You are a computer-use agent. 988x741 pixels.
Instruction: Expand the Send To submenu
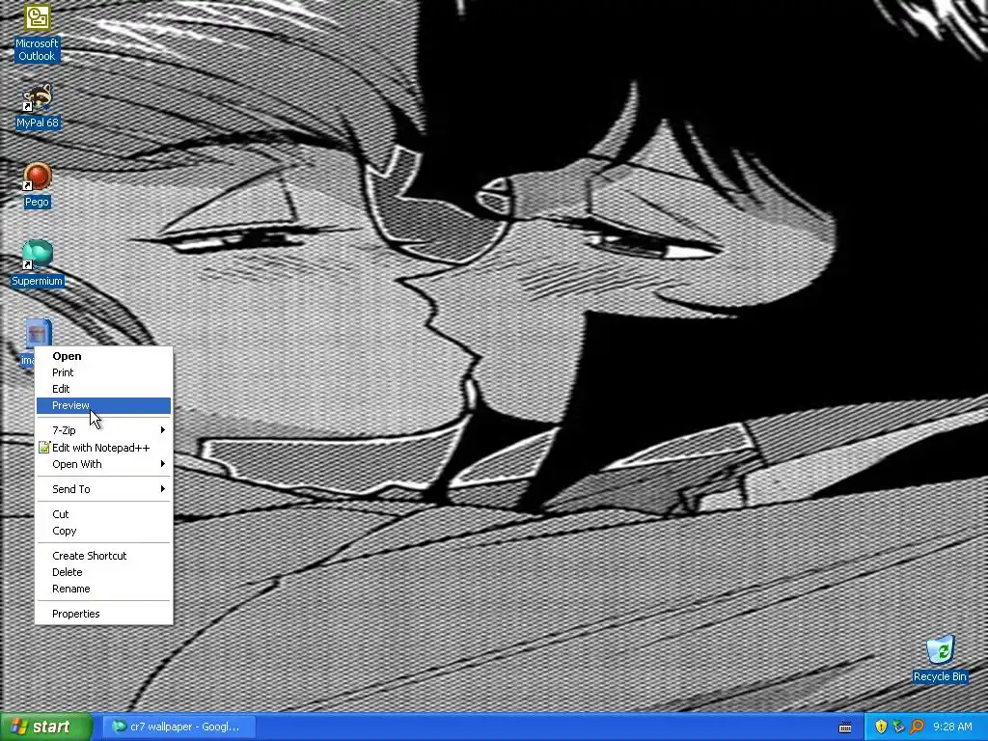coord(103,489)
